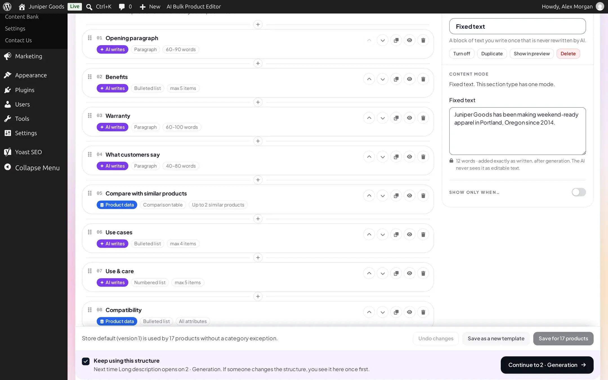Delete the Compare with similar products section
The width and height of the screenshot is (608, 380).
(x=423, y=196)
